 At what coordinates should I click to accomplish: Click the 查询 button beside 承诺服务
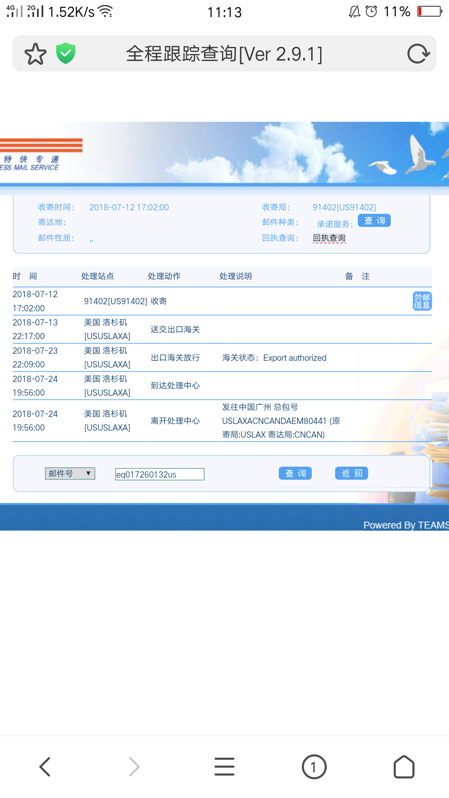click(374, 221)
